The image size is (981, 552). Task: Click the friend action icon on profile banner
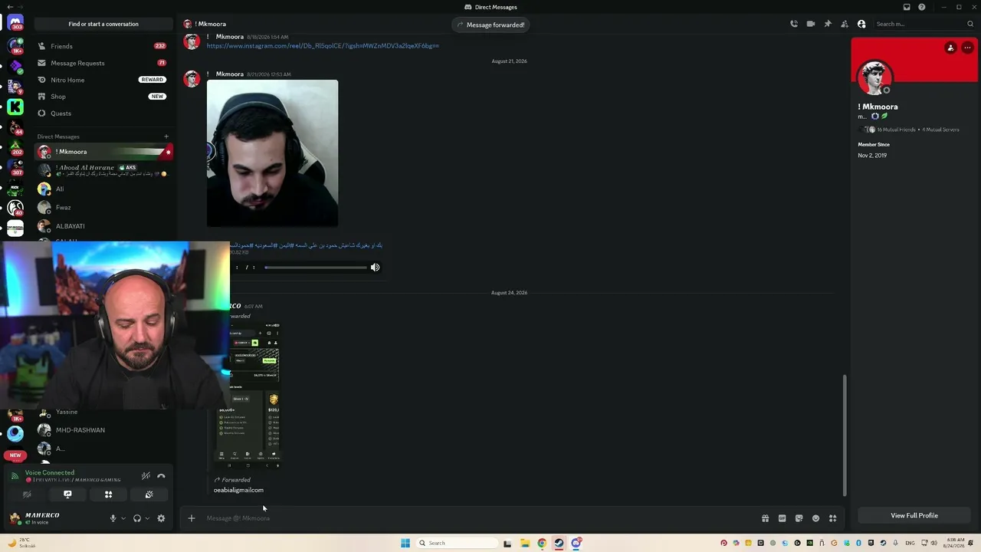(951, 48)
